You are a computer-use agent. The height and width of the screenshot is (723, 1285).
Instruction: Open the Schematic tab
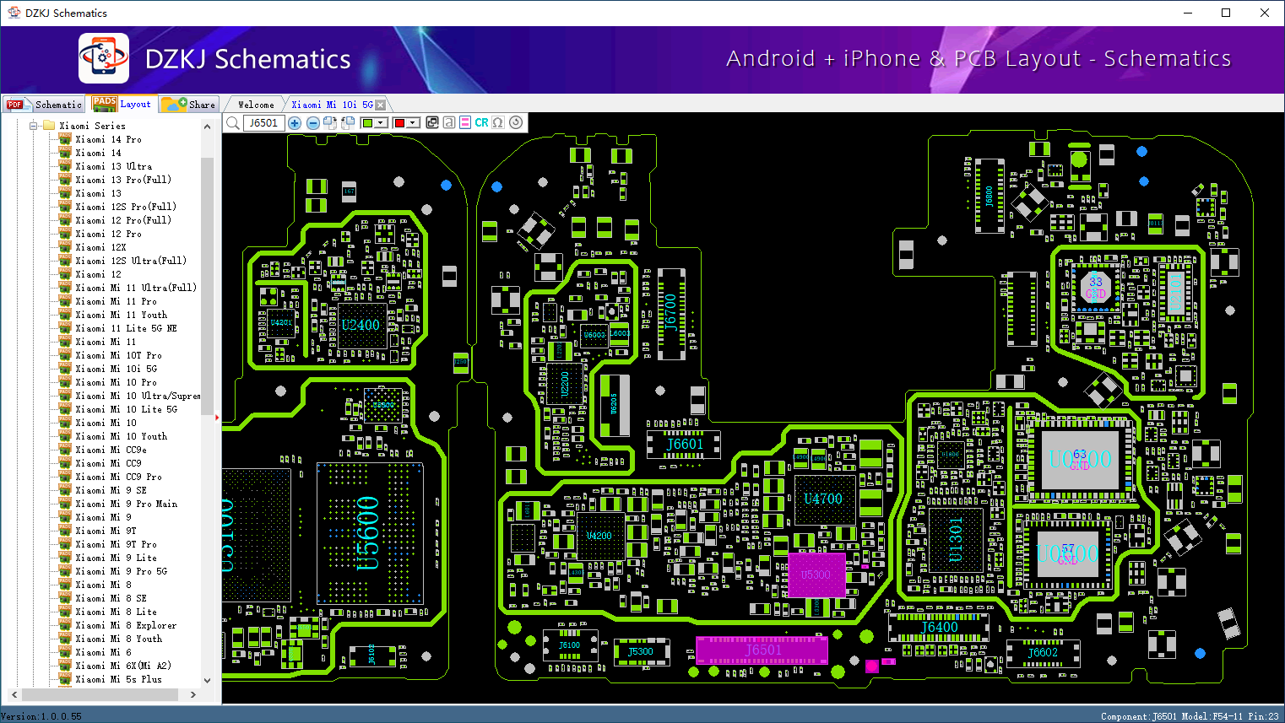pyautogui.click(x=45, y=105)
